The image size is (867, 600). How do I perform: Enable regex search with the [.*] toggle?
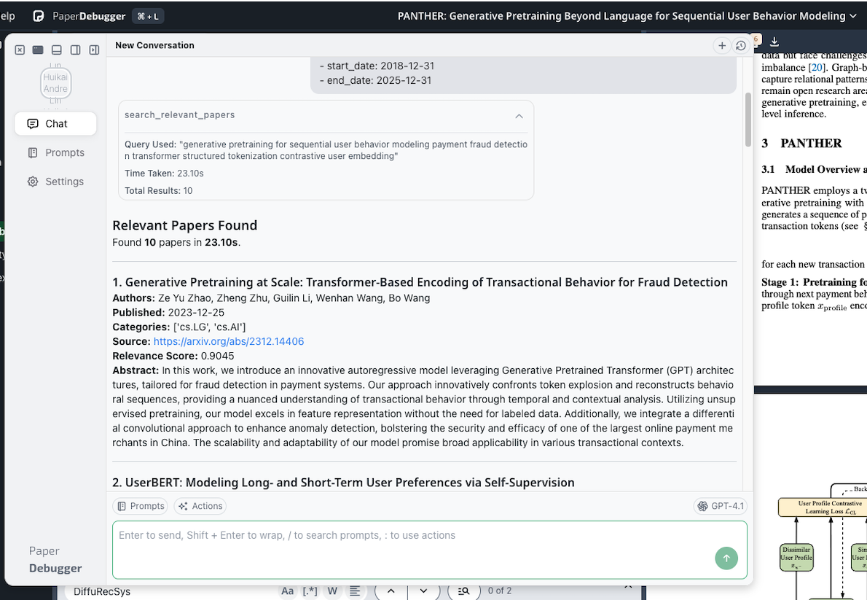pos(310,591)
